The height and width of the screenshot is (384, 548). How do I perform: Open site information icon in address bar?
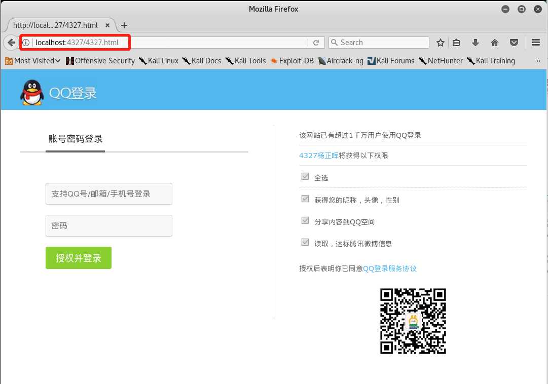pos(26,43)
